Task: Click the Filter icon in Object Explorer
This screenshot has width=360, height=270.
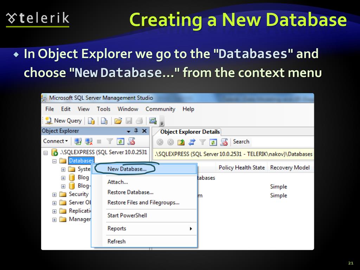Action: 110,141
